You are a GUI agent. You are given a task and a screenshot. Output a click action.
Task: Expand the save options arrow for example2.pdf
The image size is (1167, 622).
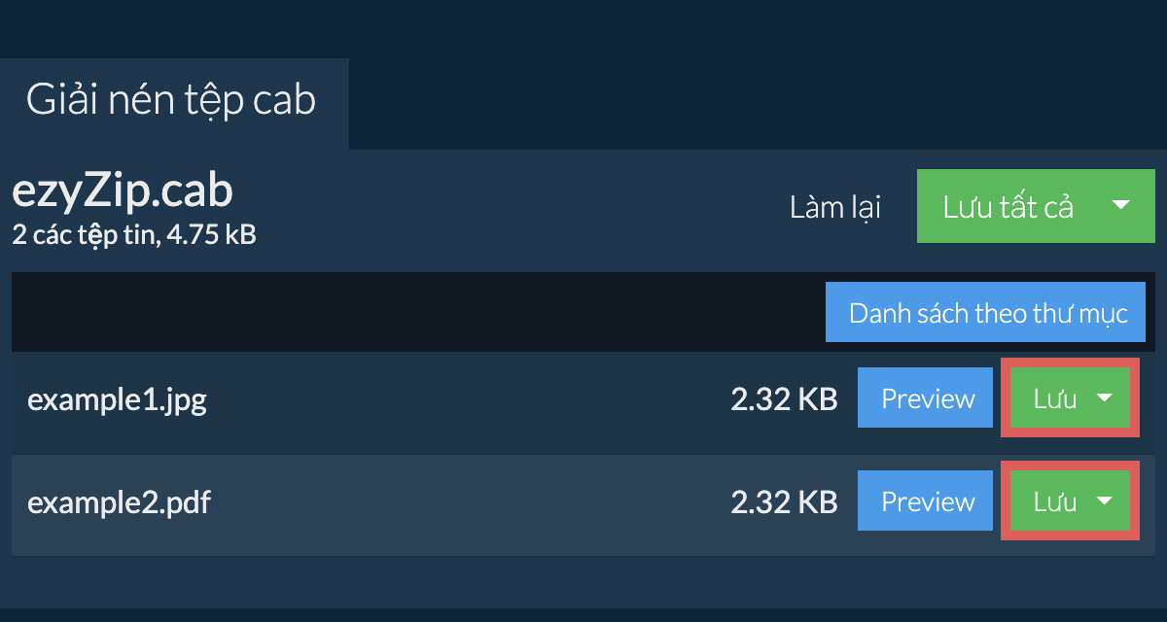tap(1105, 501)
